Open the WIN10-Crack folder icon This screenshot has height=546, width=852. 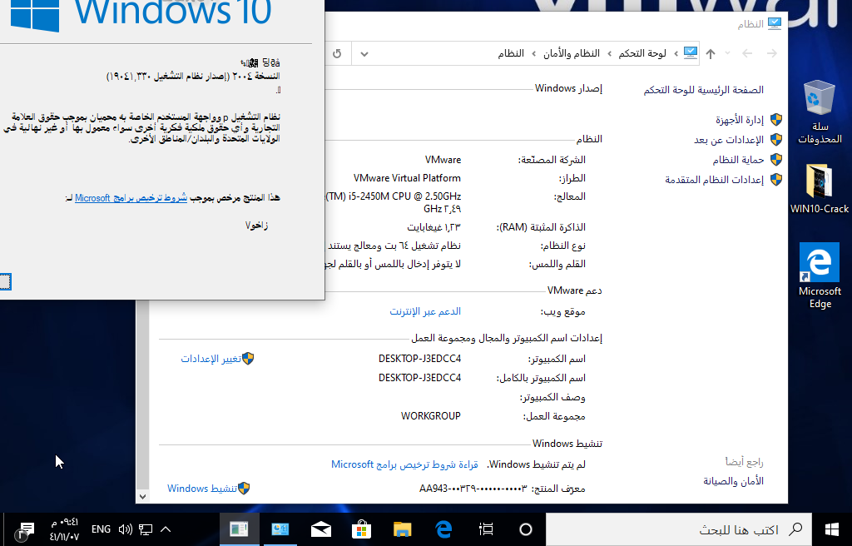click(x=820, y=189)
